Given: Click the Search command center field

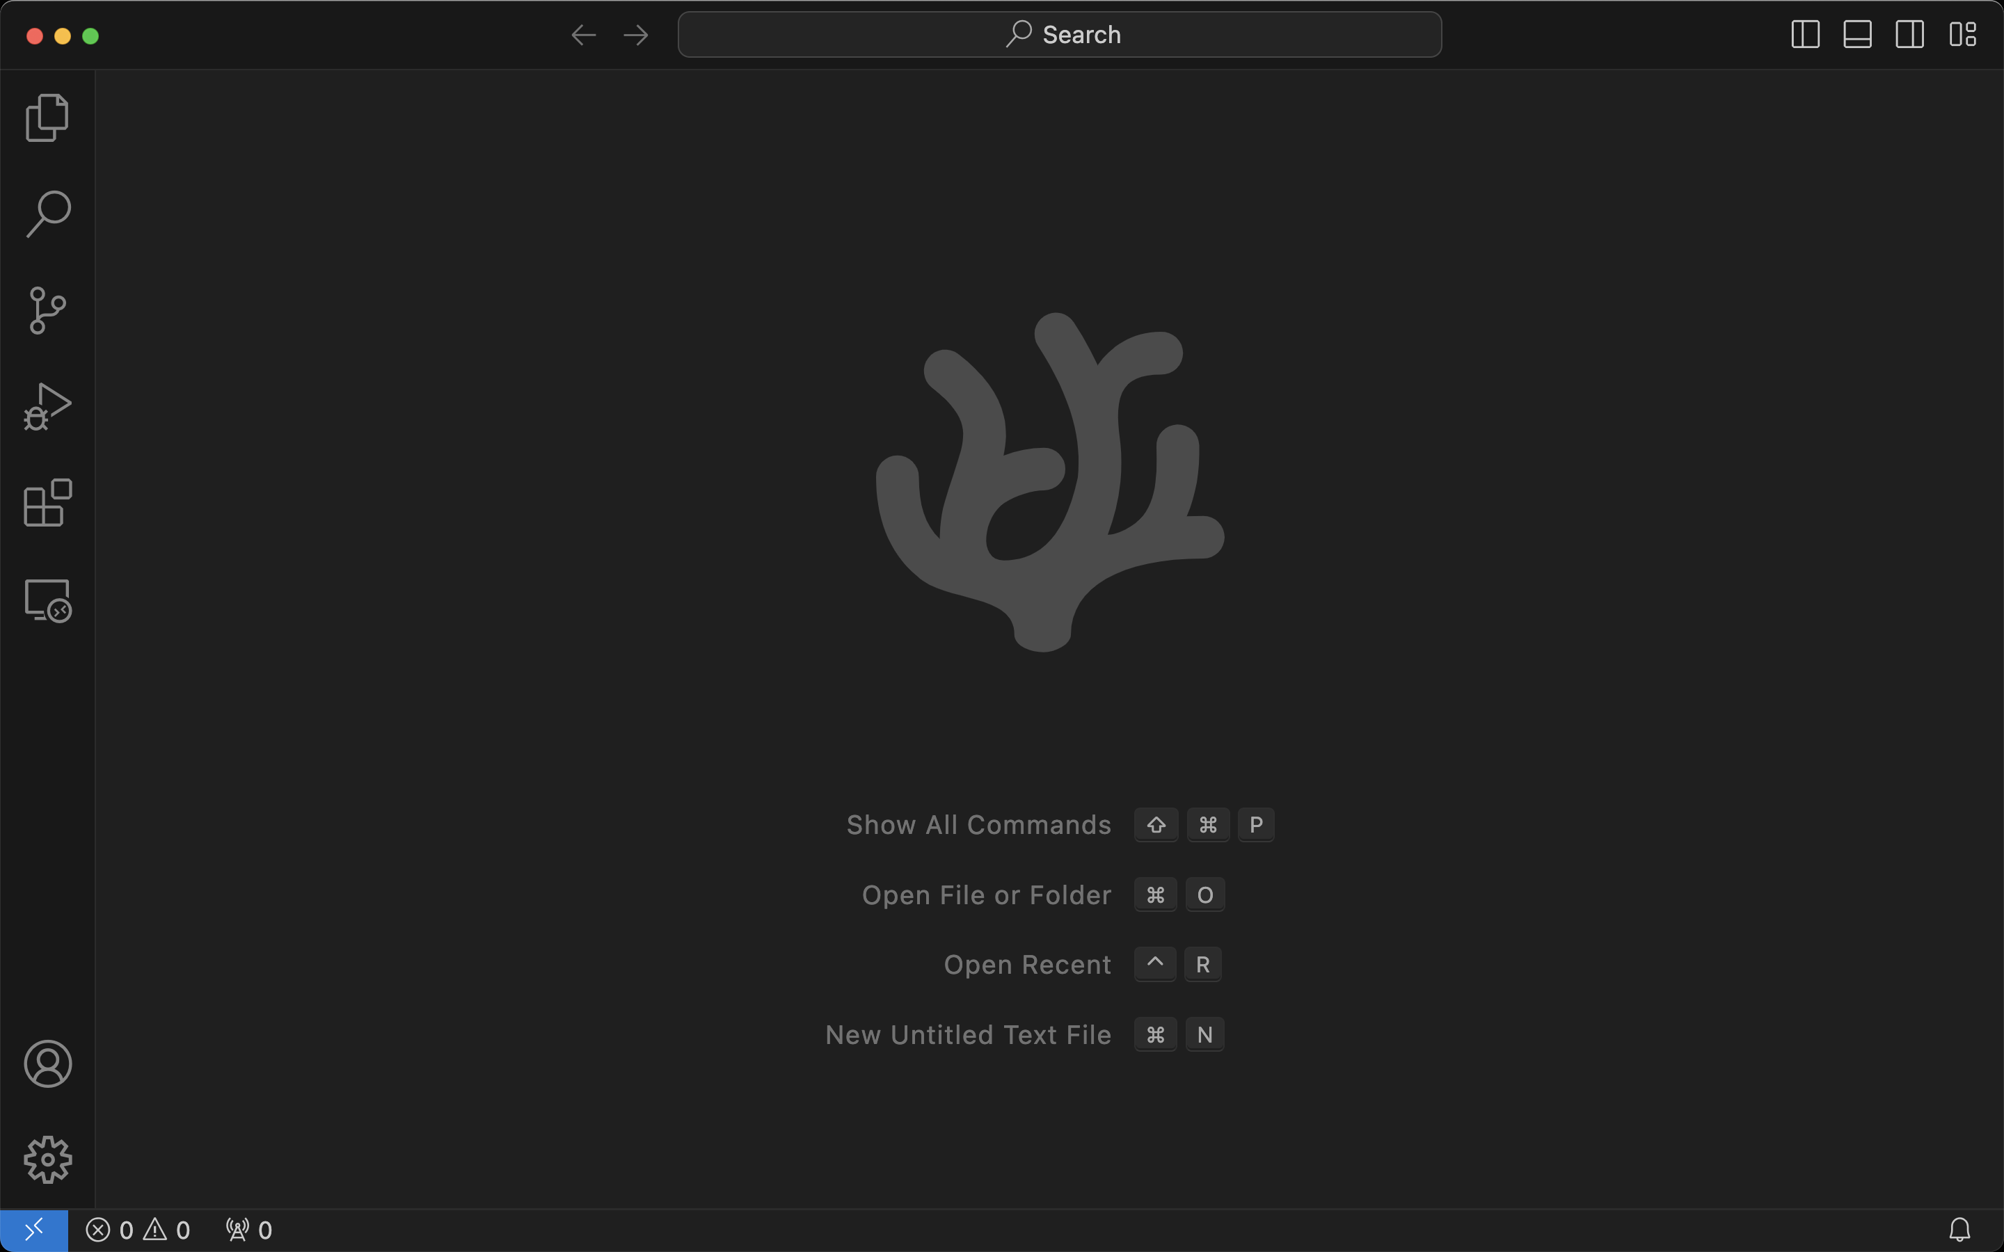Looking at the screenshot, I should [x=1059, y=35].
